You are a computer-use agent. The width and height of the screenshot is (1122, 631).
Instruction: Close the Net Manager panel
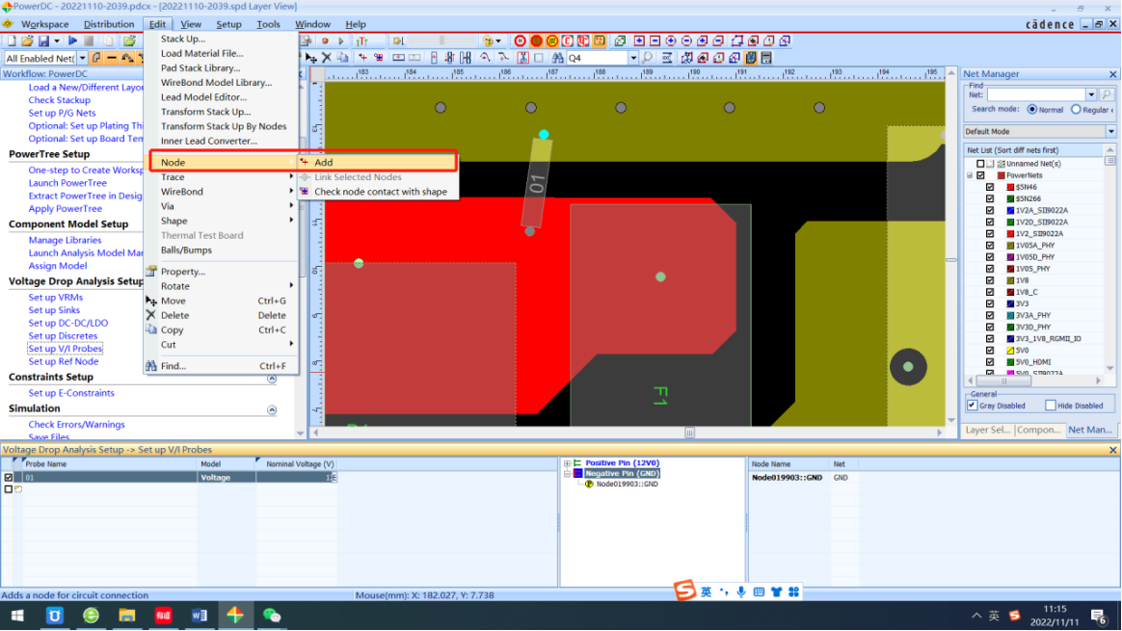point(1112,74)
